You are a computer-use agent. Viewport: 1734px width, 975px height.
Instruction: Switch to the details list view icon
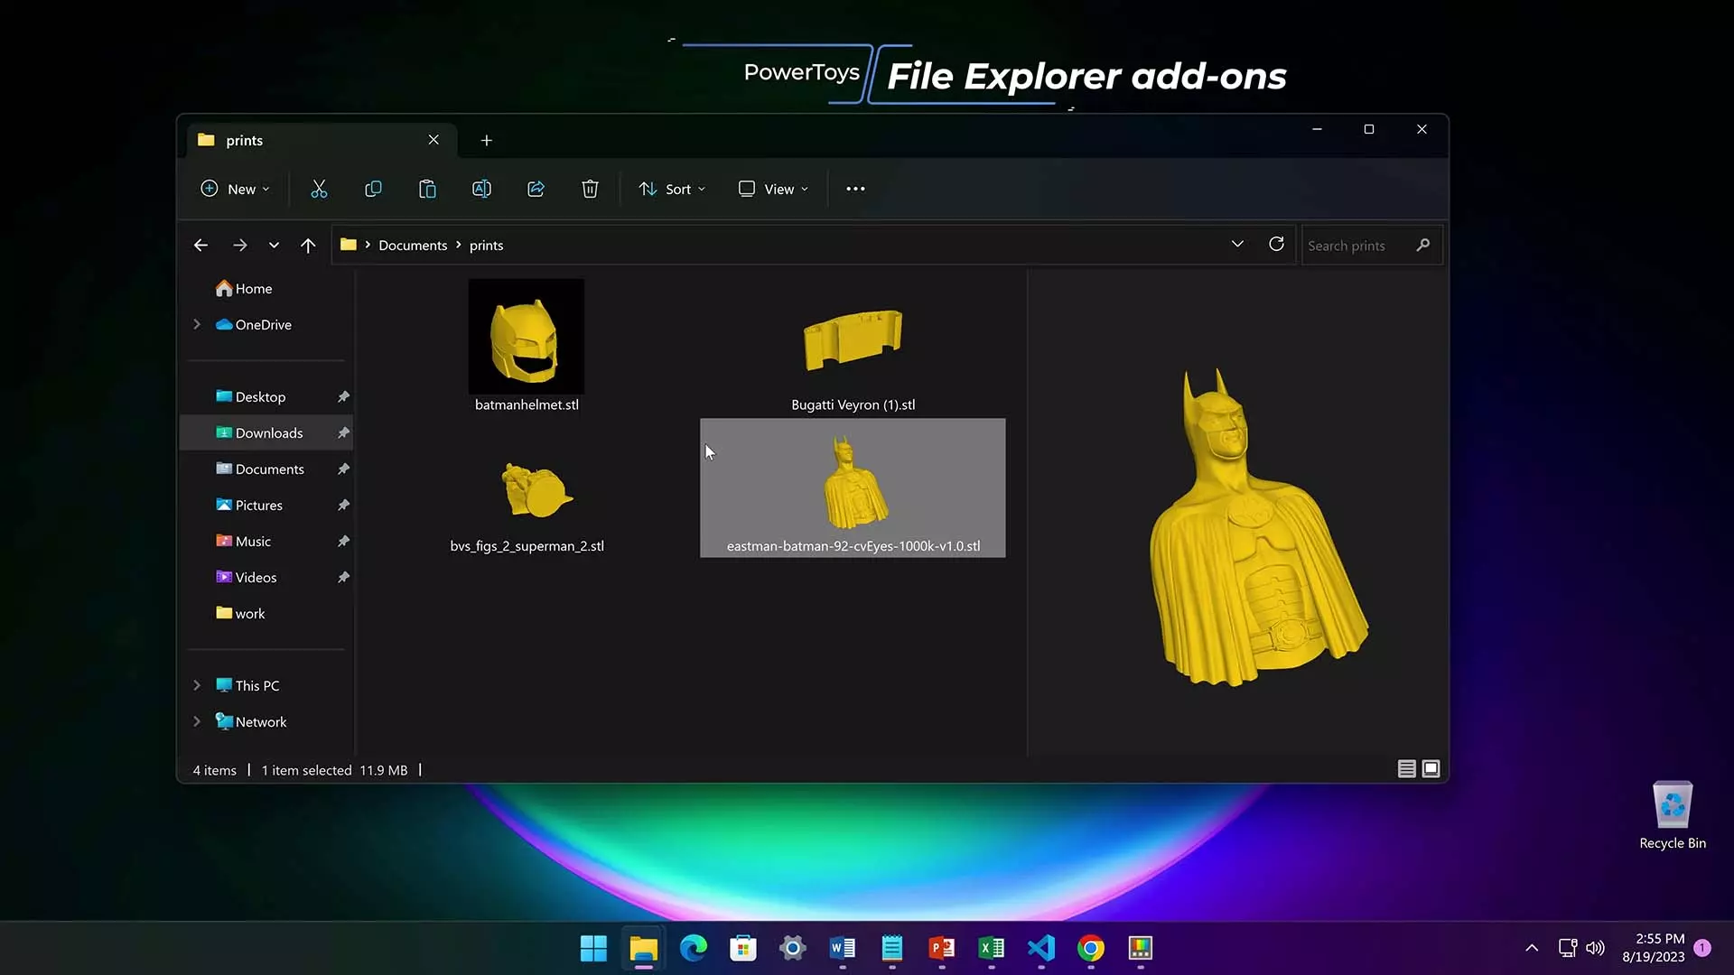(x=1406, y=768)
